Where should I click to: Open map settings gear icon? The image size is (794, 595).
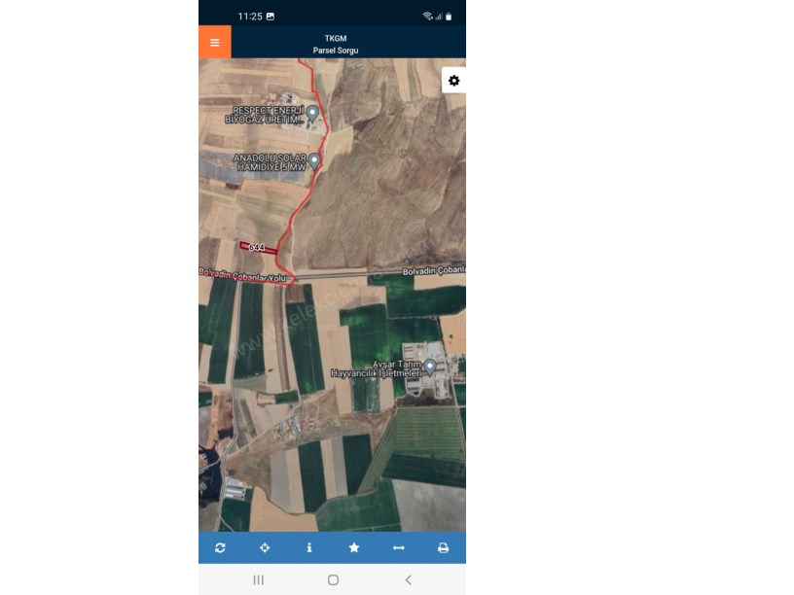click(453, 81)
